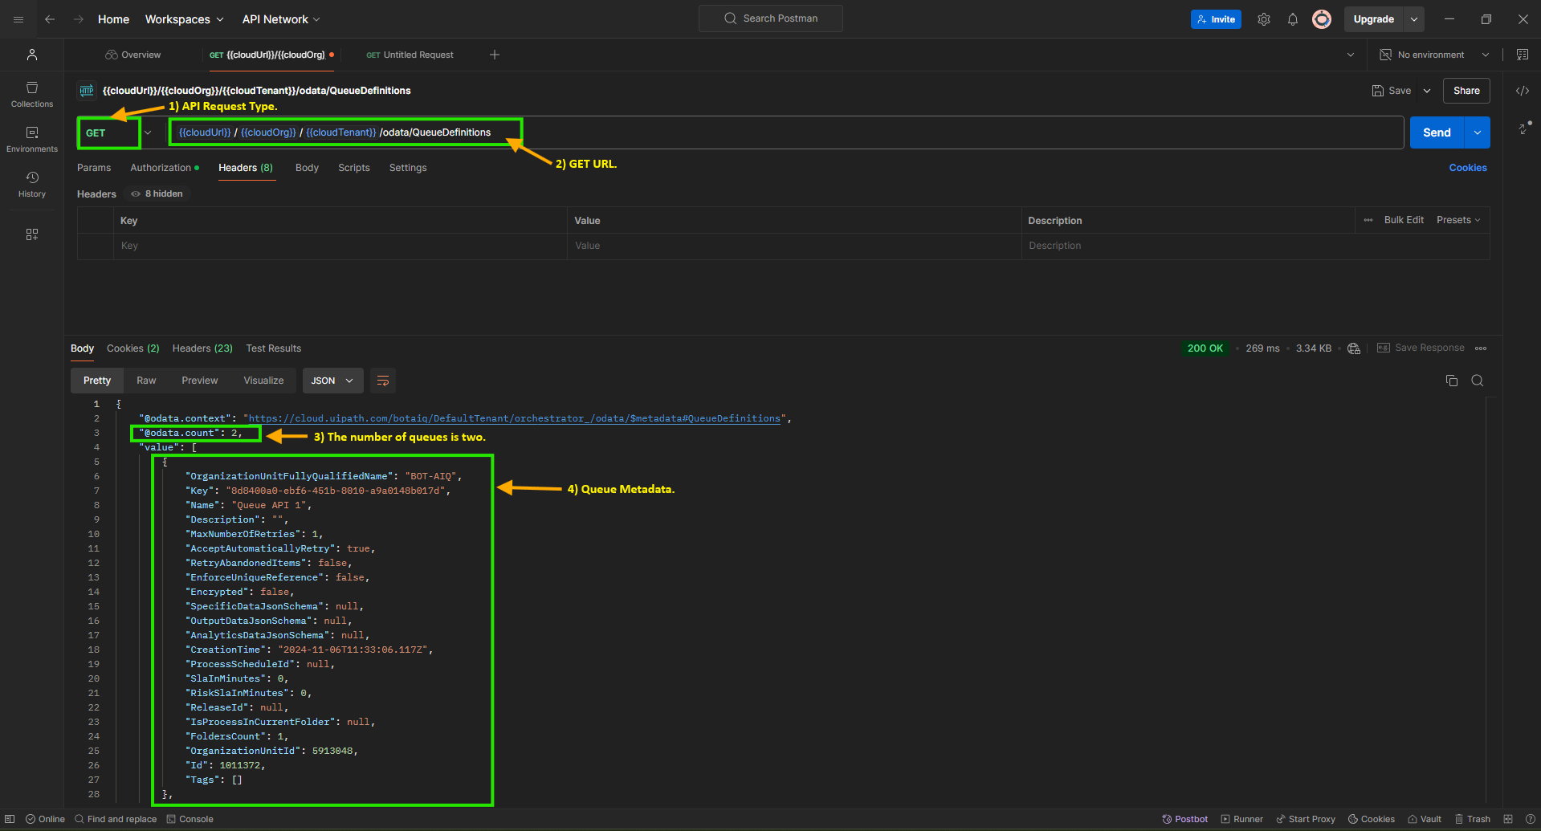Open Postman settings gear icon
The width and height of the screenshot is (1541, 831).
[1264, 19]
